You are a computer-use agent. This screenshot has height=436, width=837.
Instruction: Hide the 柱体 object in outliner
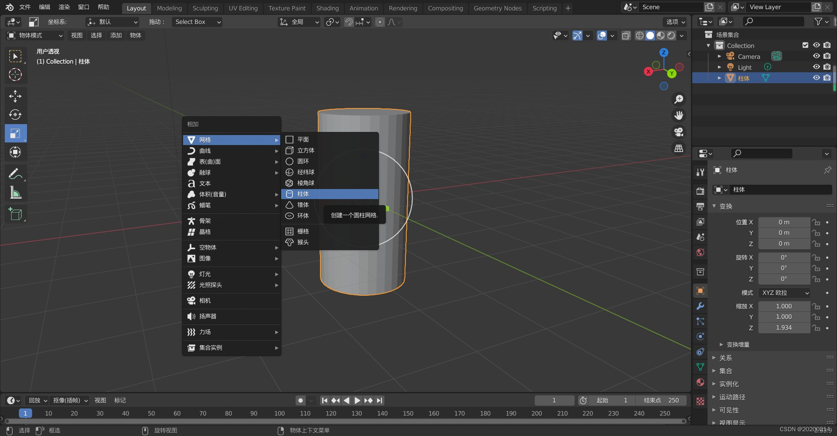pos(817,78)
